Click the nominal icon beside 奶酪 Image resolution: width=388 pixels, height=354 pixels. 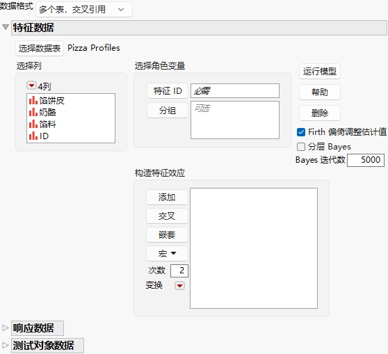coord(33,113)
